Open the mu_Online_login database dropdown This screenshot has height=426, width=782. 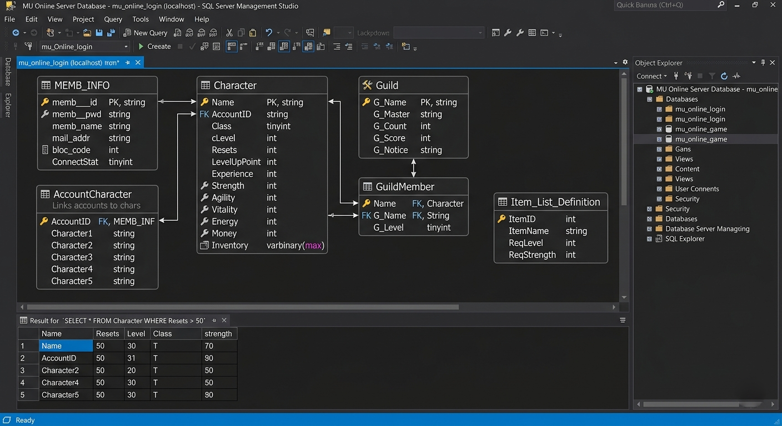click(126, 47)
